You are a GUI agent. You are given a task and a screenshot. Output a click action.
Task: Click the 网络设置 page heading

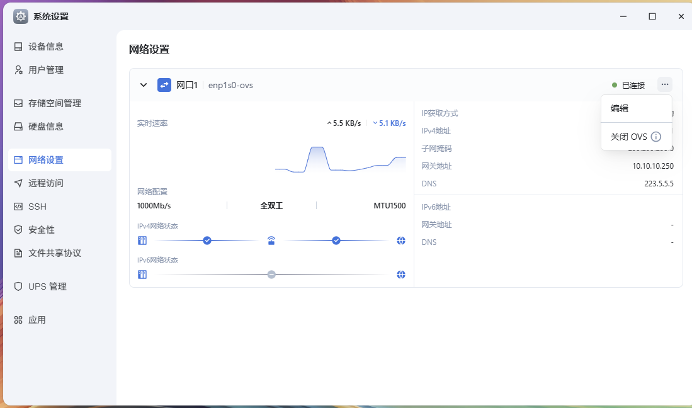click(149, 49)
